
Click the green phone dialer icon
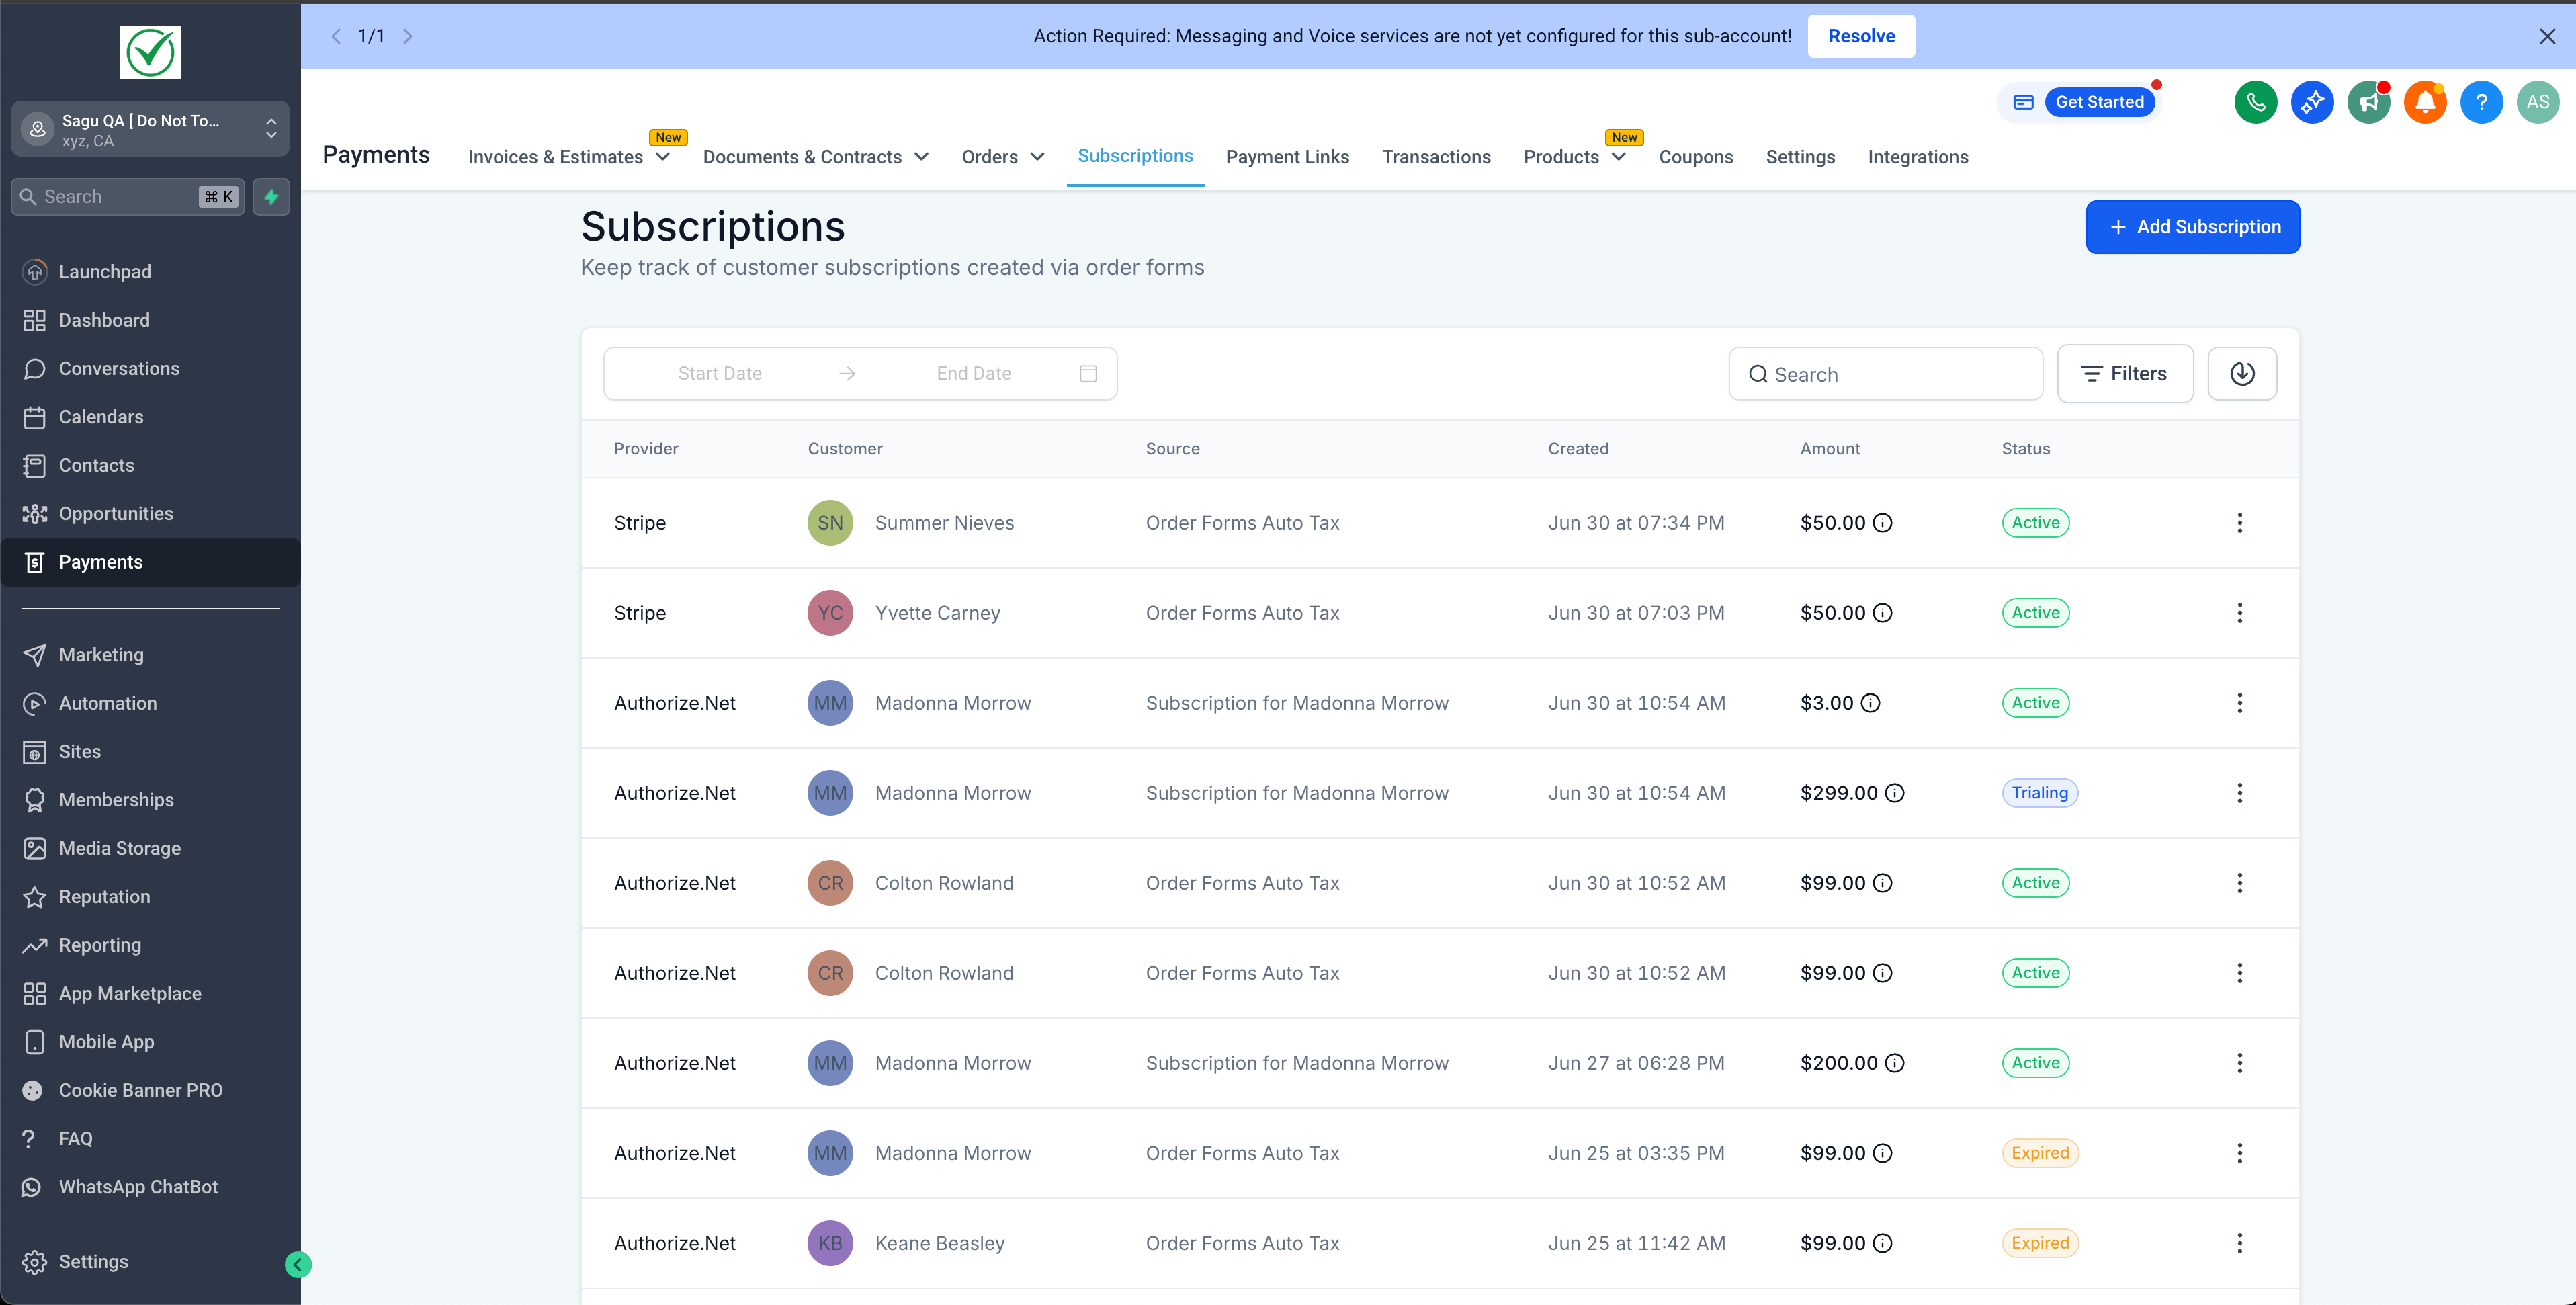click(x=2255, y=102)
